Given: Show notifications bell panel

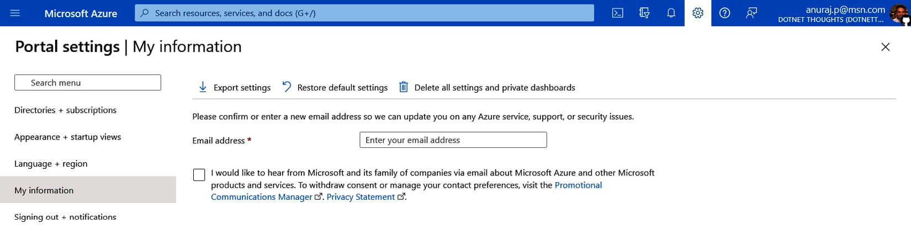Looking at the screenshot, I should [671, 13].
